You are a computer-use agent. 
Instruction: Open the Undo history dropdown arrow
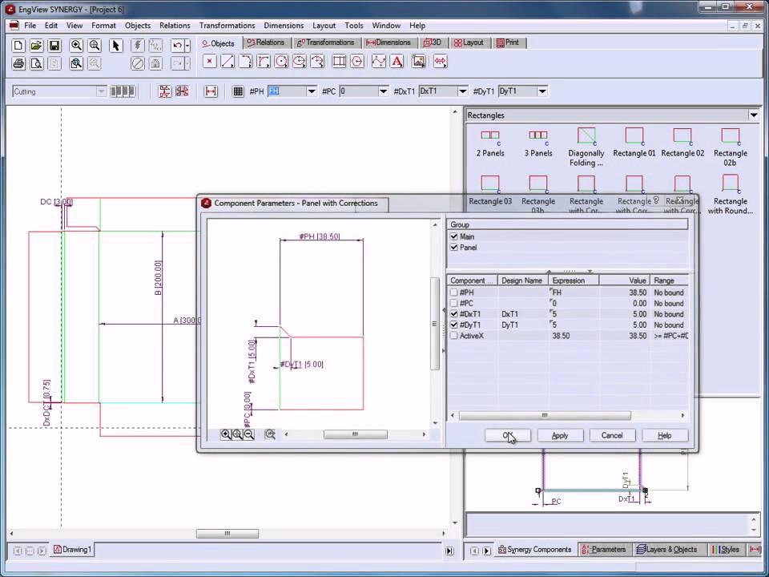pyautogui.click(x=187, y=46)
